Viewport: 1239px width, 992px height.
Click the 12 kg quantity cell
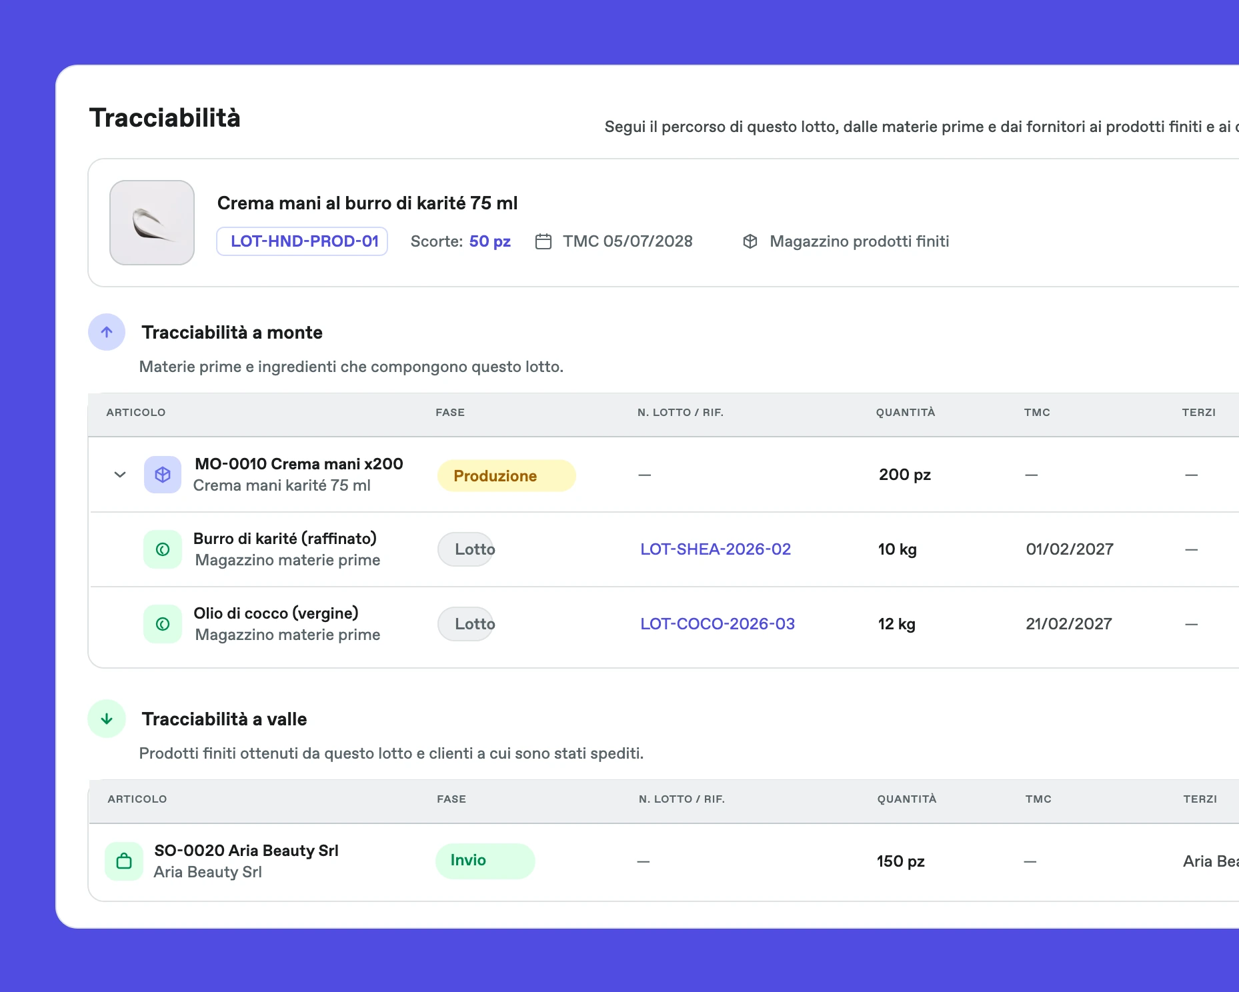(897, 624)
